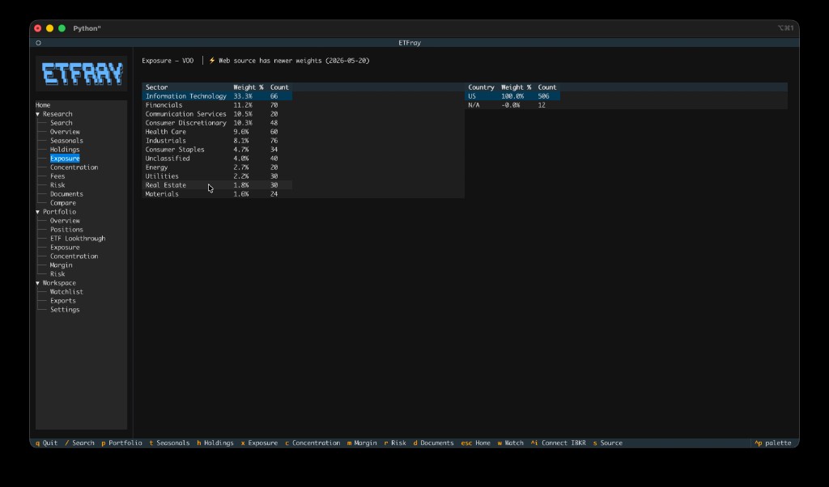Select the Real Estate sector row

(217, 185)
